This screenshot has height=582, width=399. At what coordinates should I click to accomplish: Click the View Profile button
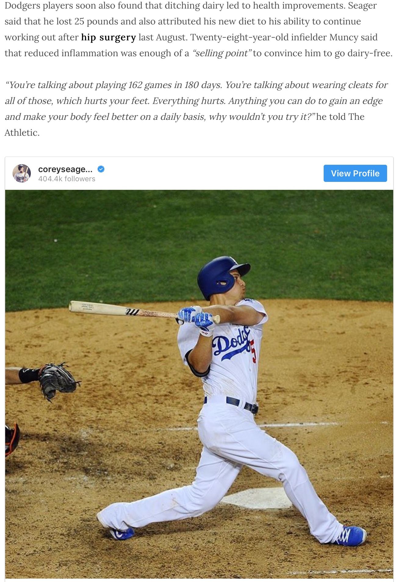355,173
